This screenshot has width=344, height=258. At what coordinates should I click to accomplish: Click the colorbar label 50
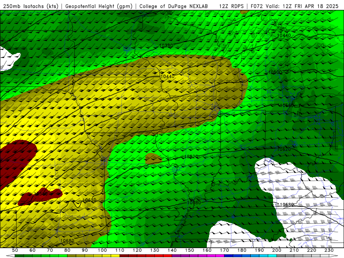coord(15,250)
